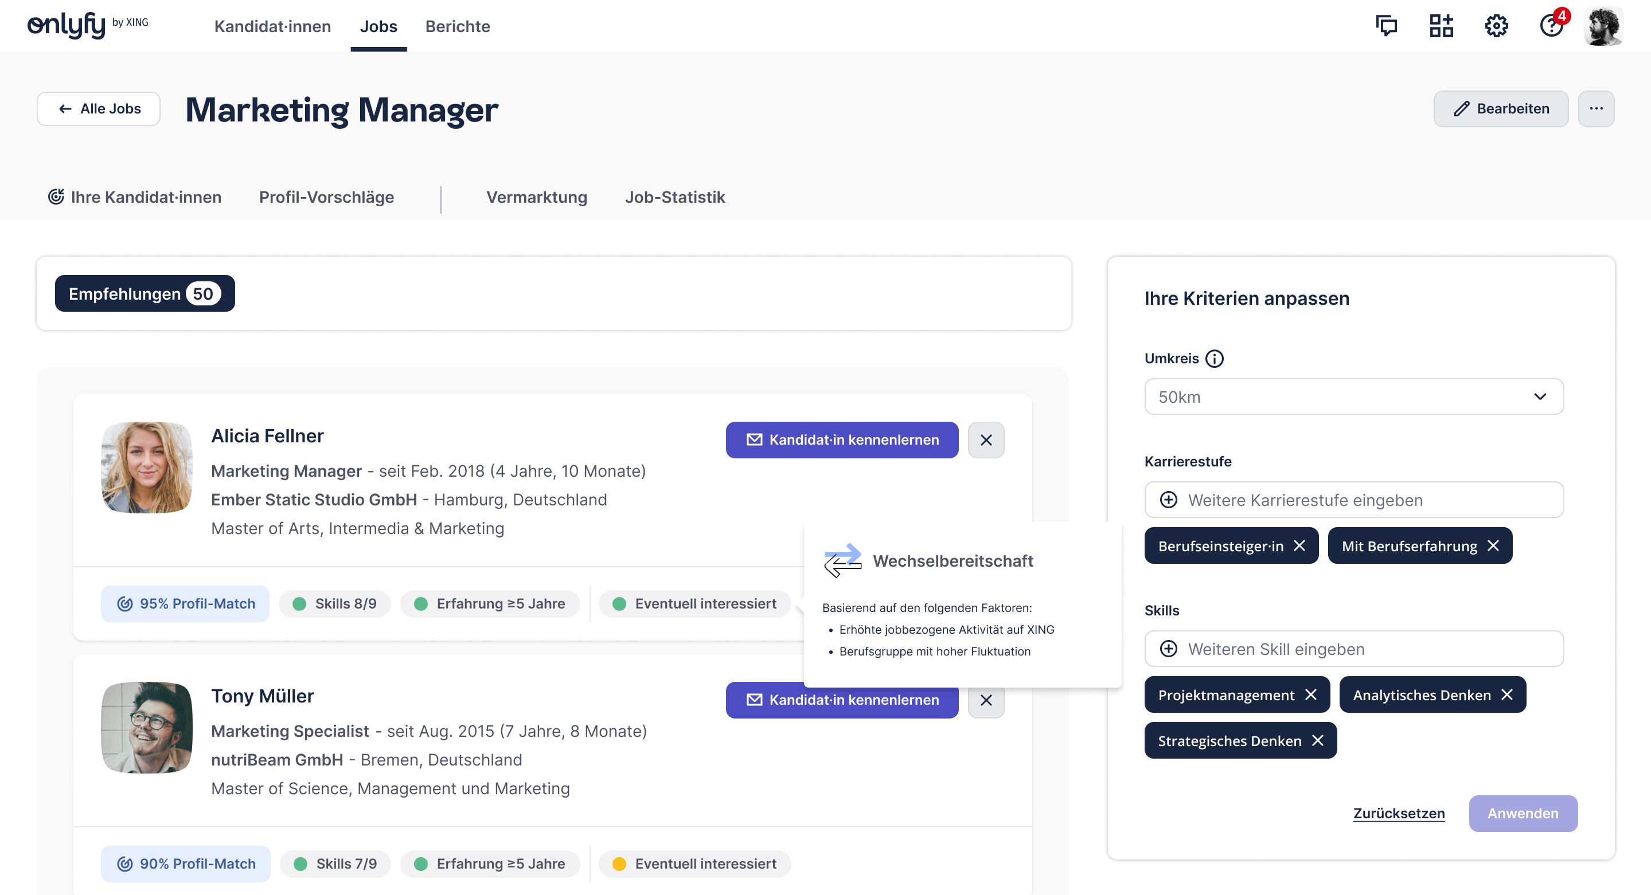
Task: Open the Berichte navigation item
Action: 458,26
